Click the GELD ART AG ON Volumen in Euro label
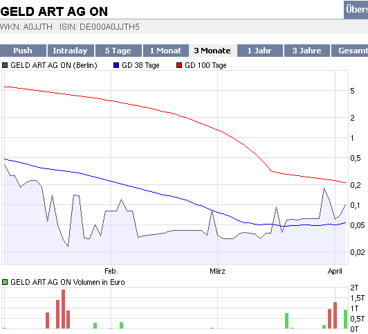Viewport: 368px width, 334px height. click(68, 282)
